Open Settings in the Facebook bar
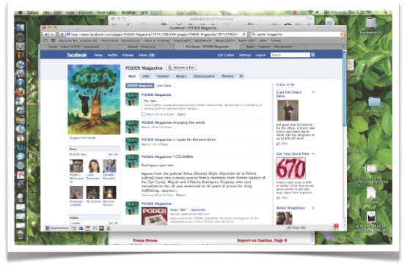This screenshot has height=268, width=407. [x=245, y=55]
